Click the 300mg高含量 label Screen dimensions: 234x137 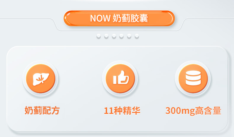193,111
